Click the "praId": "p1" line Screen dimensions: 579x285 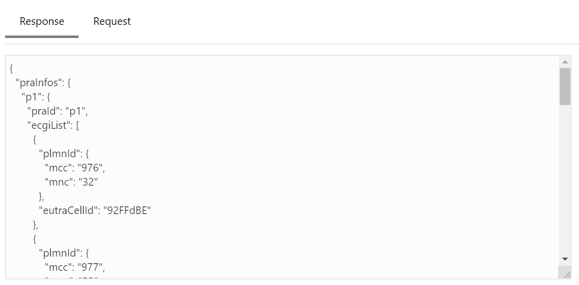58,111
